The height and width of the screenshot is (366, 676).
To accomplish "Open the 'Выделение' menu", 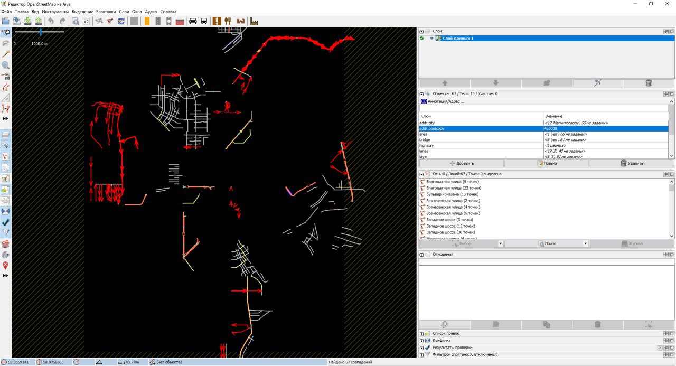I will click(82, 11).
